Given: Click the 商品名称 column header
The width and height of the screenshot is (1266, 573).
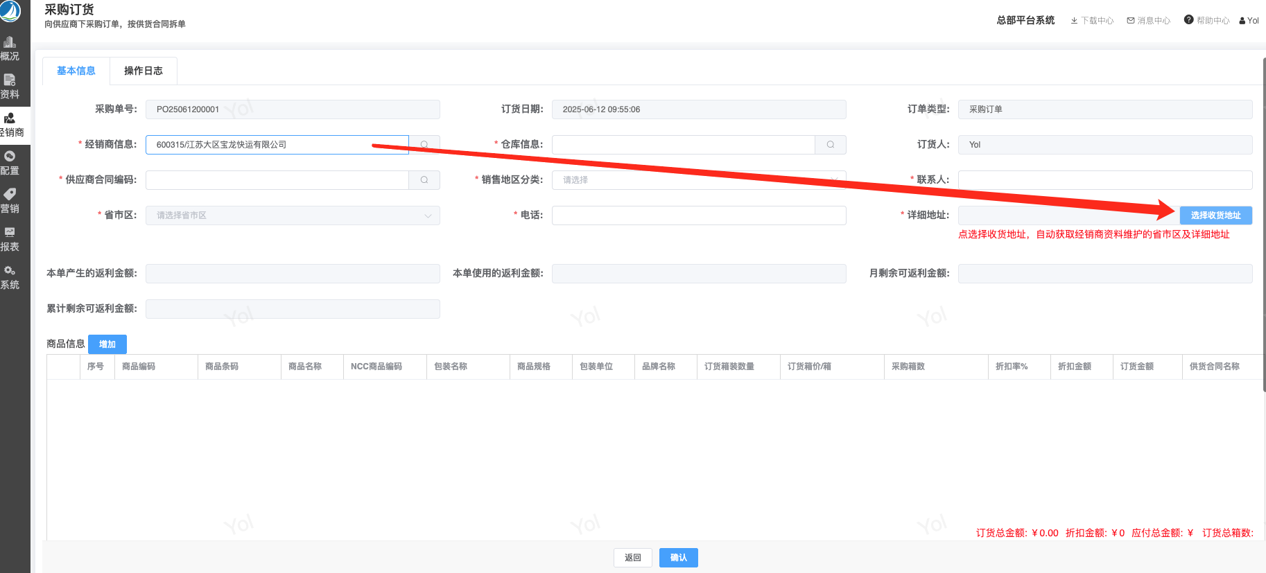Looking at the screenshot, I should [x=312, y=367].
